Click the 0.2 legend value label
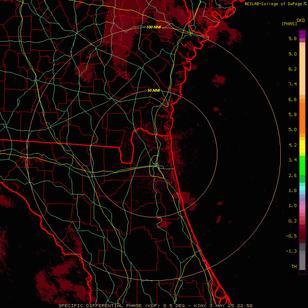The image size is (308, 308). pos(293,221)
